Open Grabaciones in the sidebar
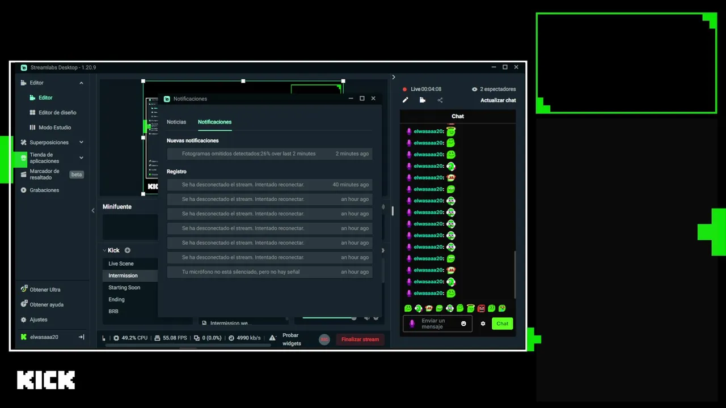The image size is (726, 408). click(x=44, y=190)
